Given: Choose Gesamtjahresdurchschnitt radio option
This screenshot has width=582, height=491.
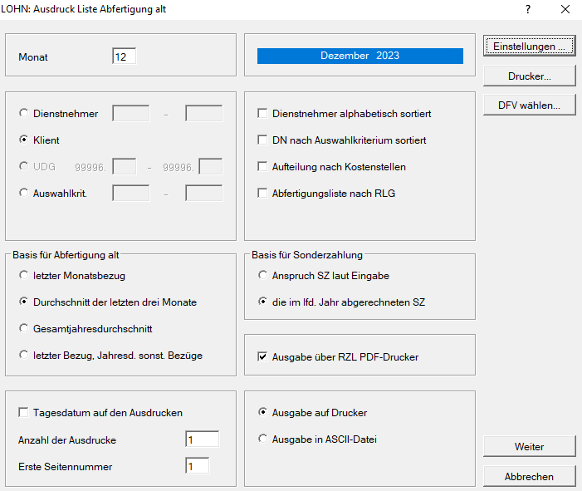Looking at the screenshot, I should [x=23, y=328].
